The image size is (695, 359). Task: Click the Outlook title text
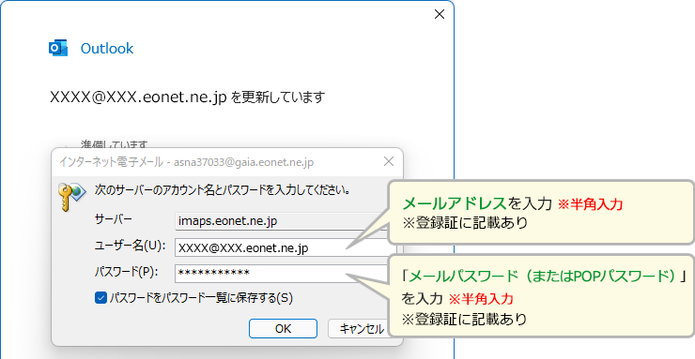107,48
